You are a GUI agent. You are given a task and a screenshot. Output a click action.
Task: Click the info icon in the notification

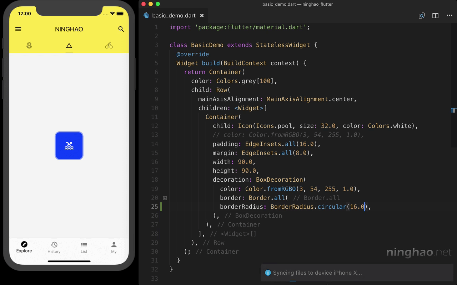coord(268,273)
